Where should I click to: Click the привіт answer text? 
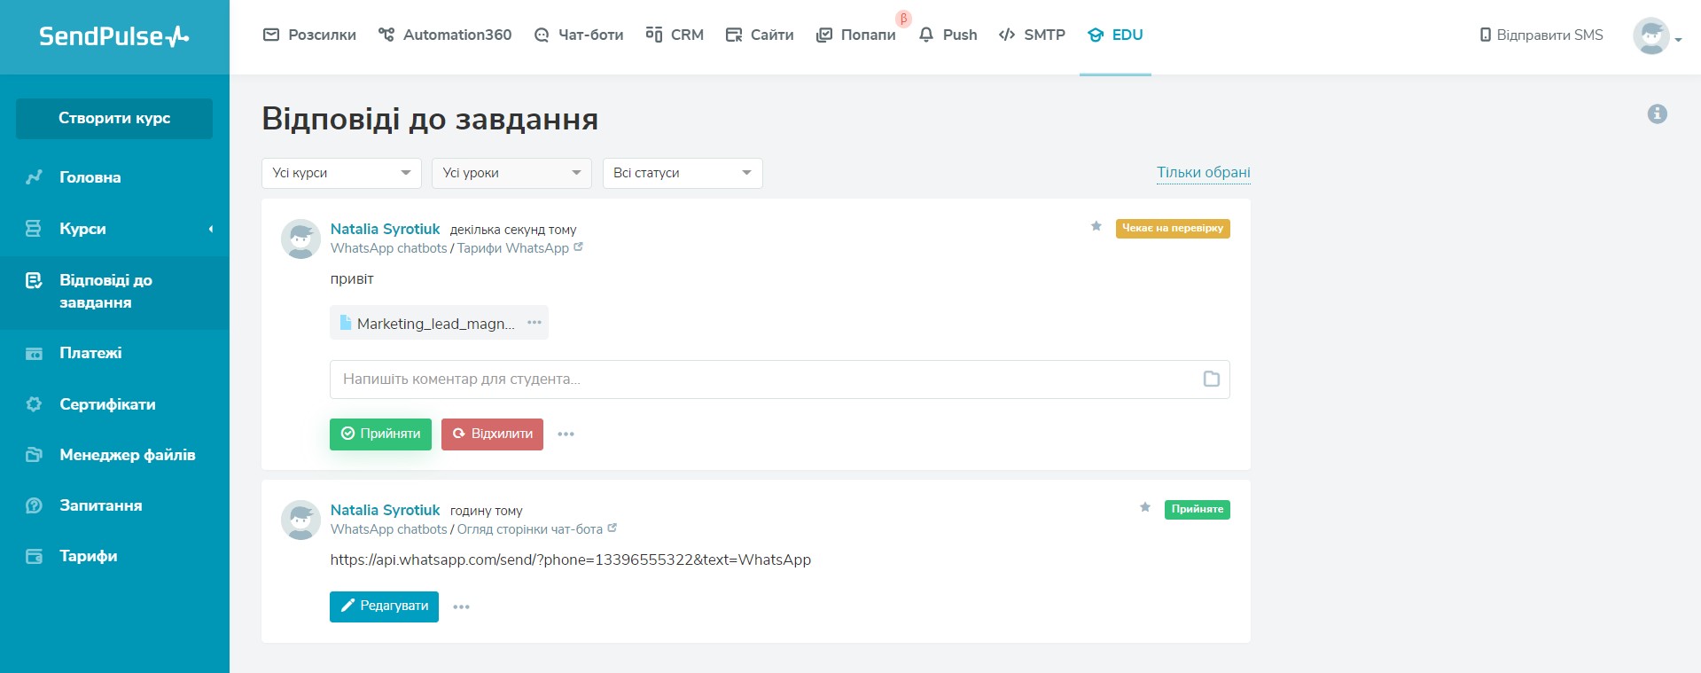[x=352, y=278]
